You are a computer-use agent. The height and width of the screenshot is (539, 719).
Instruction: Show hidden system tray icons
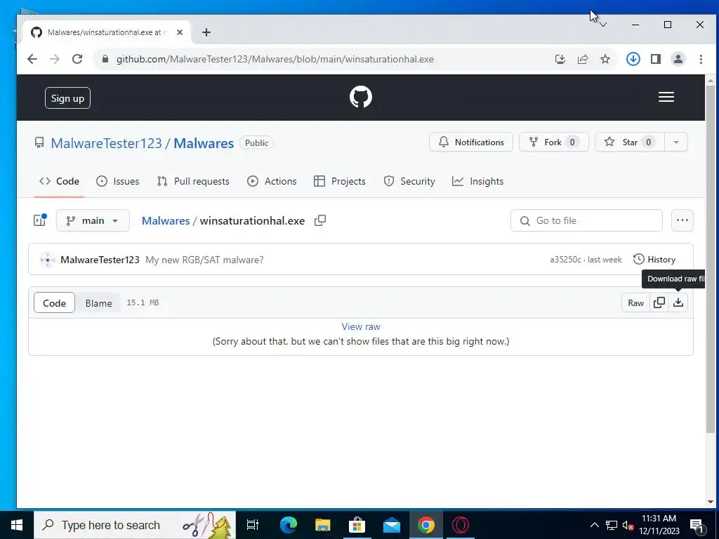pyautogui.click(x=594, y=525)
